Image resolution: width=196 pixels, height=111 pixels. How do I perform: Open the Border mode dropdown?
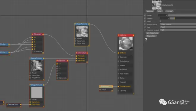point(178,24)
